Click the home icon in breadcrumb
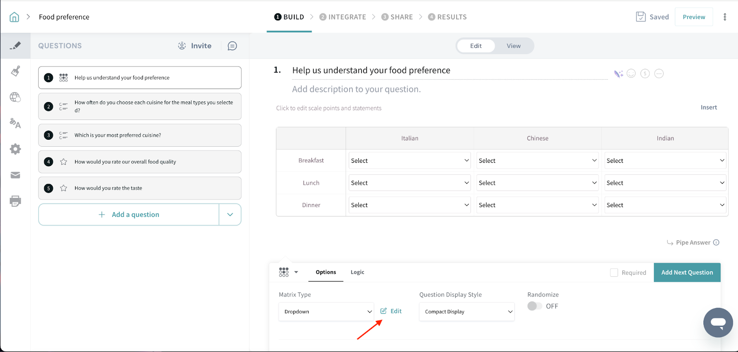738x352 pixels. (x=14, y=17)
